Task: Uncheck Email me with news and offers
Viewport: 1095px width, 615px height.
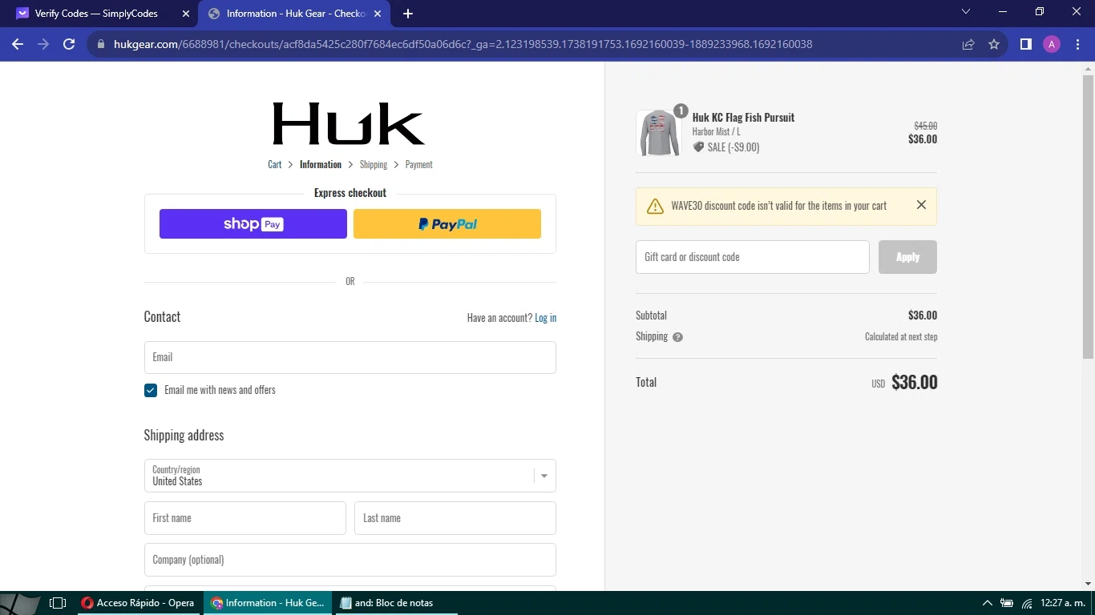Action: tap(151, 390)
